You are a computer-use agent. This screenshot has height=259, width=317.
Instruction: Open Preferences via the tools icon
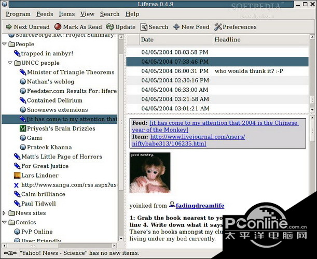[218, 26]
